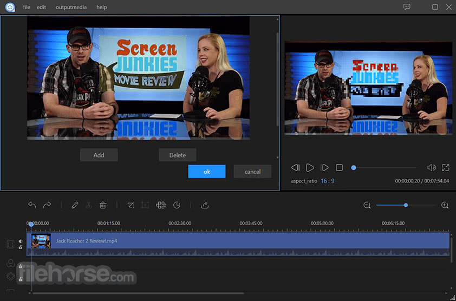This screenshot has height=301, width=456.
Task: Toggle lock on the filter track
Action: (21, 266)
